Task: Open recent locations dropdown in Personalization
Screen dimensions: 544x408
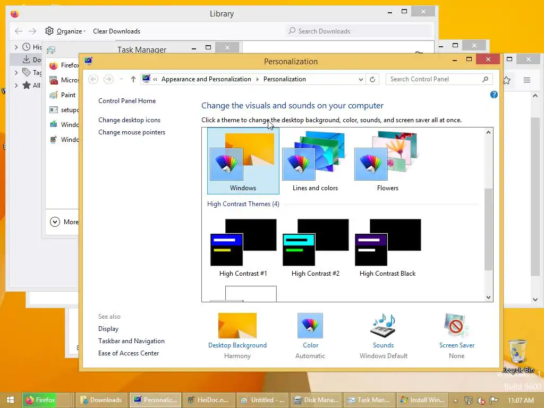Action: coord(121,80)
